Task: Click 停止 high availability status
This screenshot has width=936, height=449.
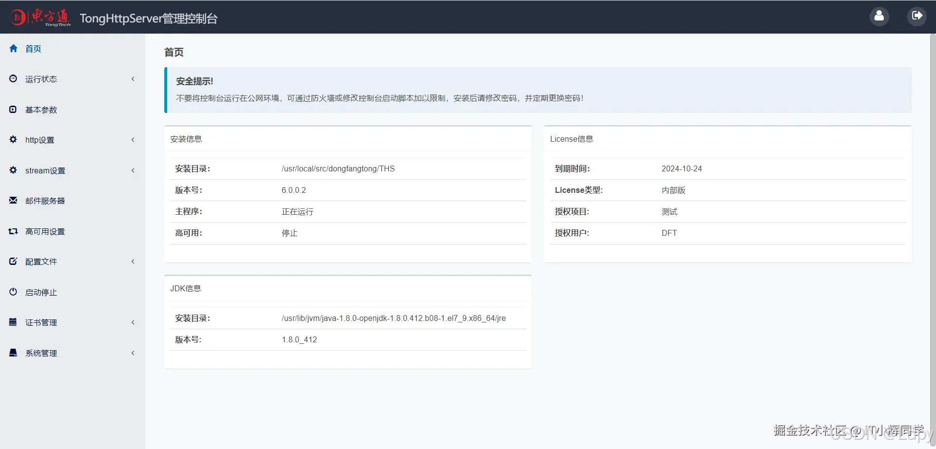Action: coord(289,233)
